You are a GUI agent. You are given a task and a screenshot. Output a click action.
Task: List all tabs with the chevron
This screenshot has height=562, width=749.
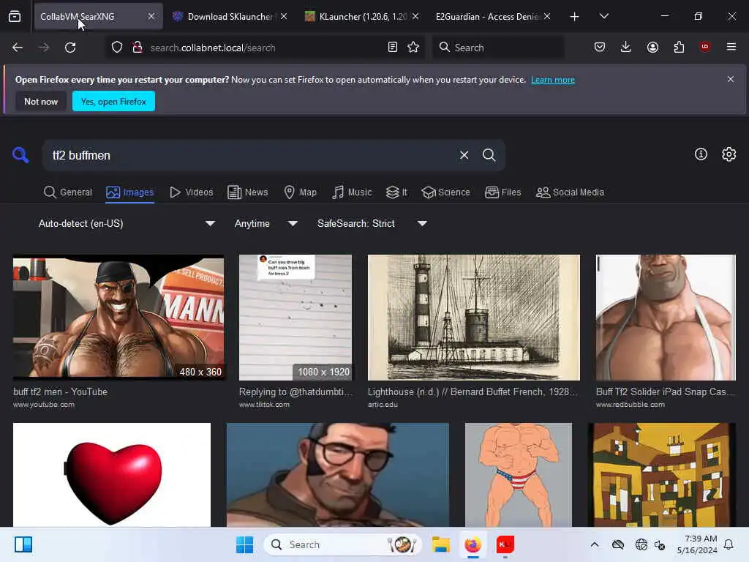603,17
